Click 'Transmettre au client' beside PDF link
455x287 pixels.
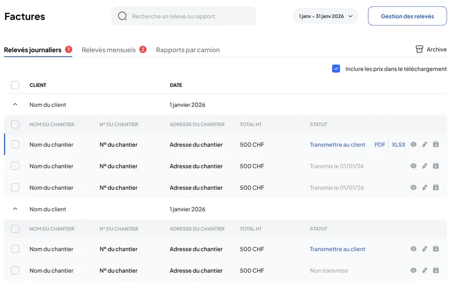click(x=337, y=145)
